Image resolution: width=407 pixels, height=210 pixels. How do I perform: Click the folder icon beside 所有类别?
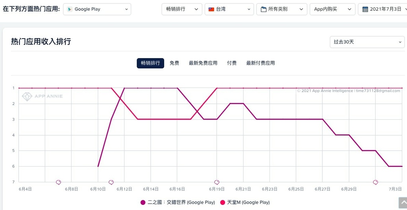(264, 10)
